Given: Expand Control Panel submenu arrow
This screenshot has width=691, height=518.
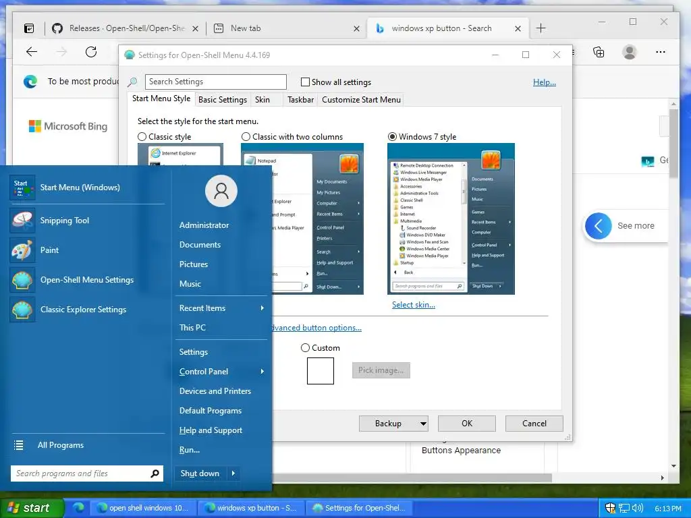Looking at the screenshot, I should tap(262, 372).
